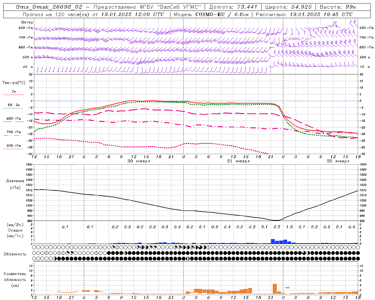Click the tallest blue hourly precipitation bar
Screen dimensions: 375x300
click(x=273, y=241)
